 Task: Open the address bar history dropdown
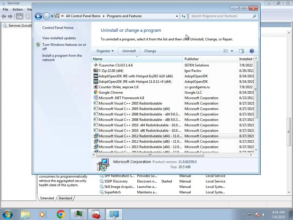coord(177,16)
